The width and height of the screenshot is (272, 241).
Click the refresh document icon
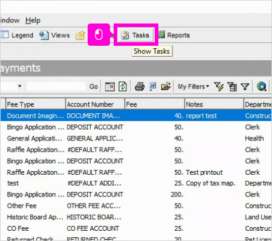pyautogui.click(x=123, y=87)
